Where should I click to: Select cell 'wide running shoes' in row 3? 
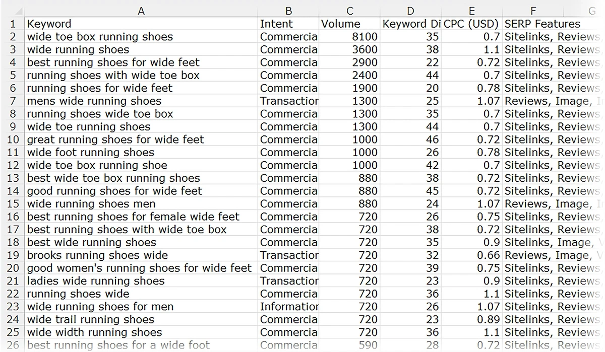(x=141, y=49)
